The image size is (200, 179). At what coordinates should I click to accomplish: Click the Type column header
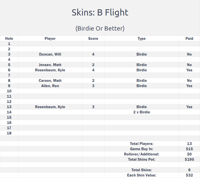(141, 39)
